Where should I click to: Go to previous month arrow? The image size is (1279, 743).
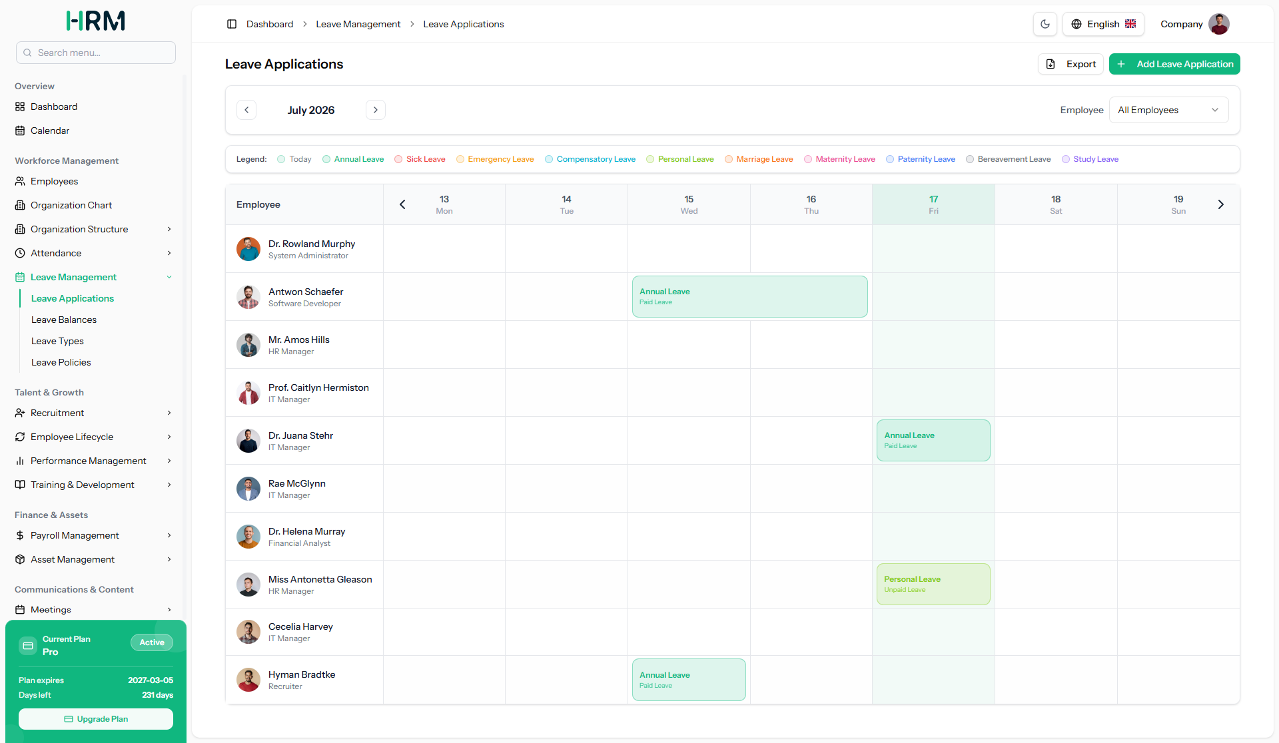tap(246, 110)
